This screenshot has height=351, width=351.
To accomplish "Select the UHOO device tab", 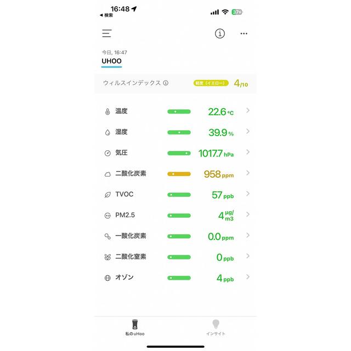I will pos(111,61).
